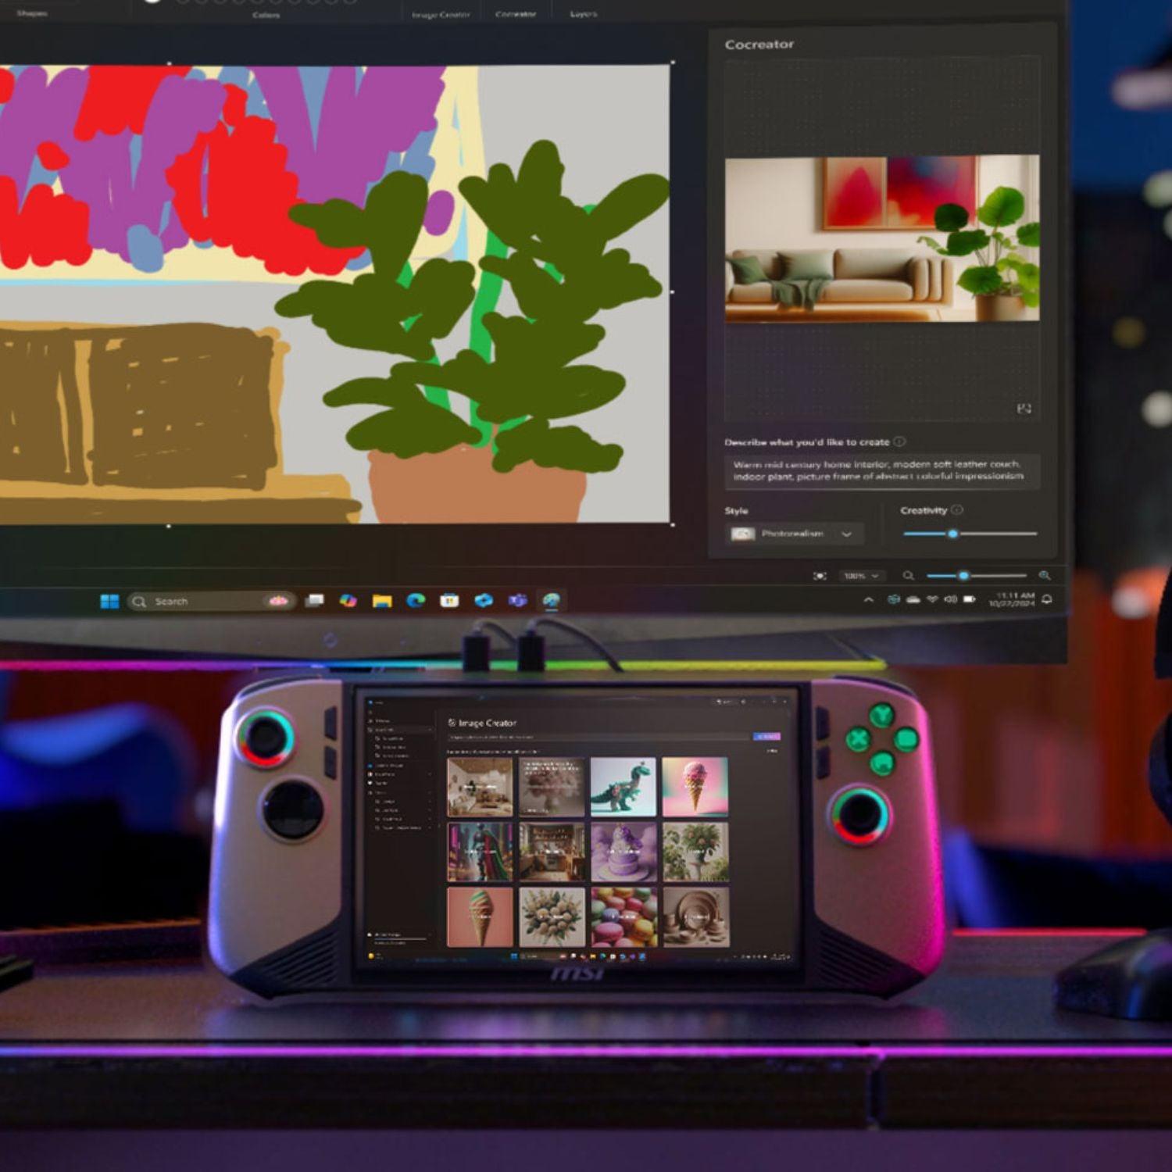1172x1172 pixels.
Task: Click the zoom out magnifier icon
Action: (x=909, y=576)
